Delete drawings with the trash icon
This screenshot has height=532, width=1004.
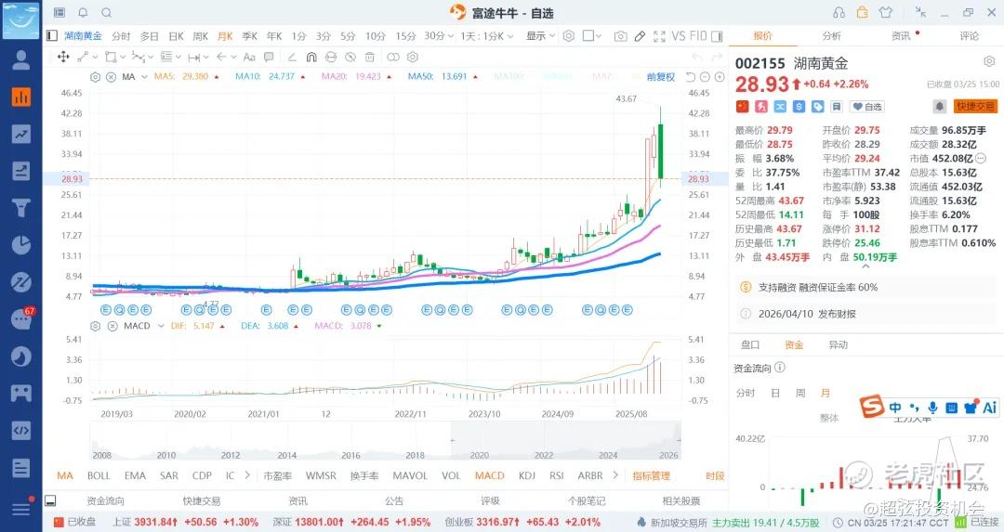(x=369, y=57)
